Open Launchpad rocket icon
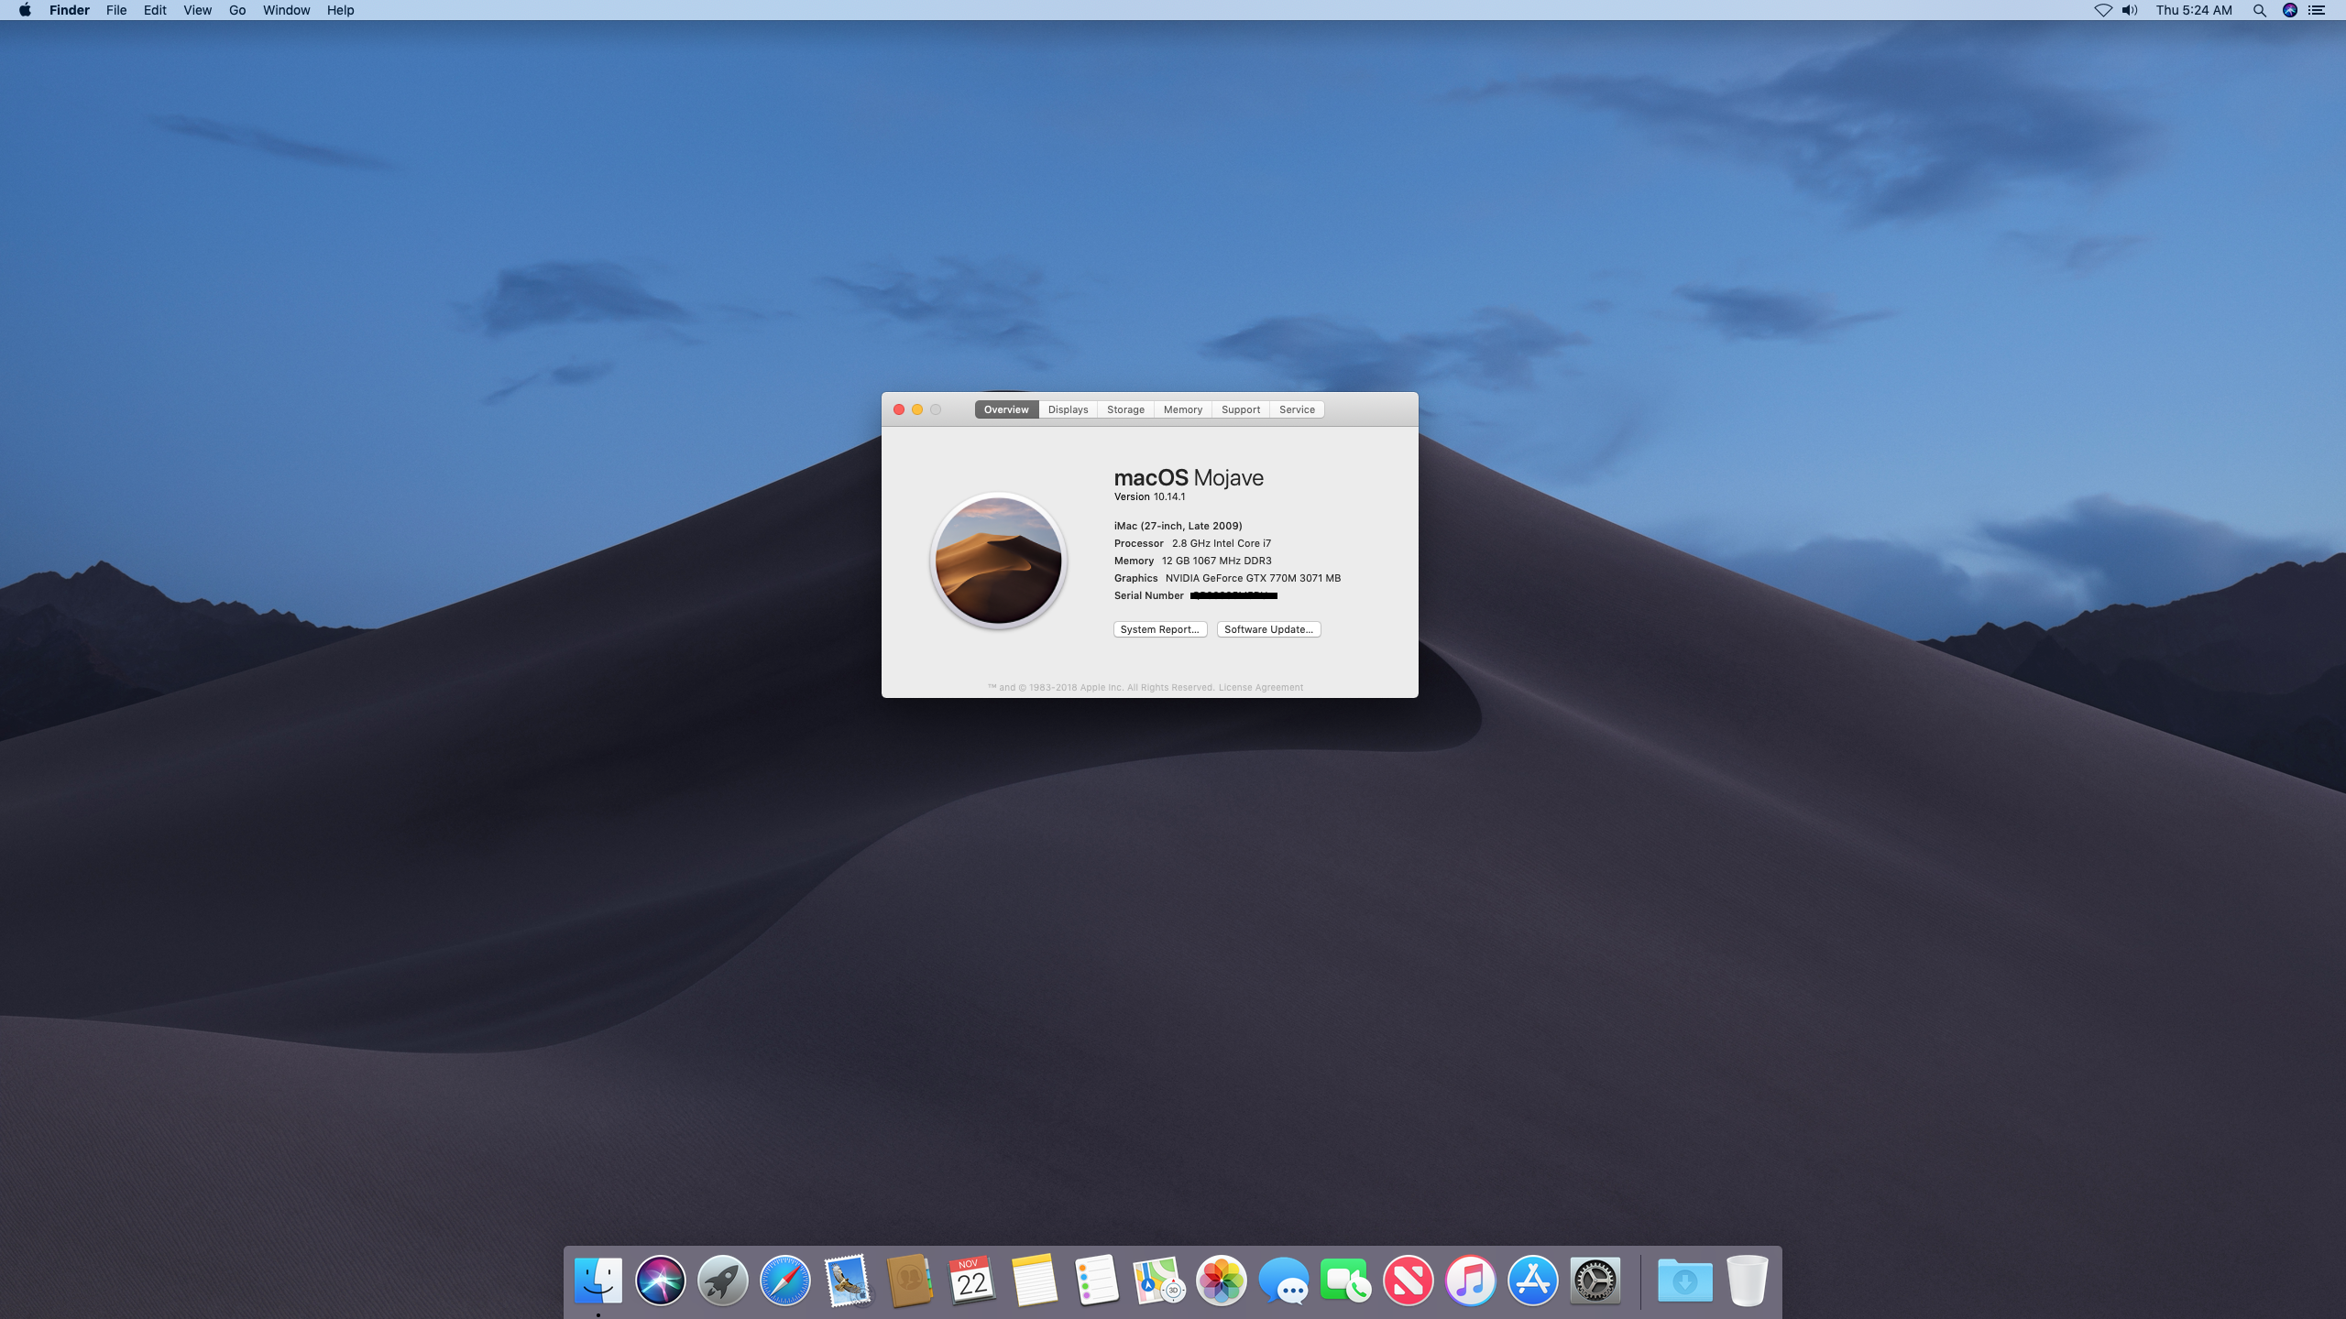 coord(722,1280)
